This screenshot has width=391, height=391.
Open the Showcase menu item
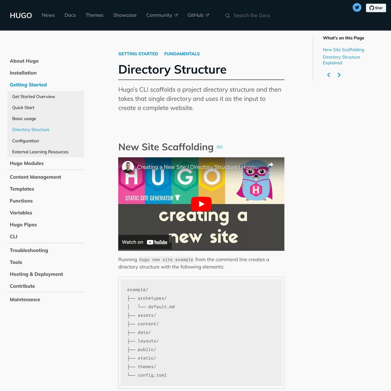pos(125,15)
